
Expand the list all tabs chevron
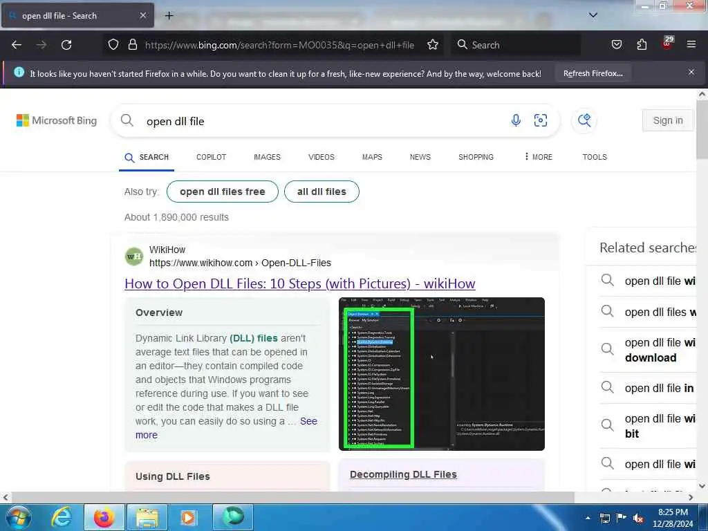pos(593,15)
